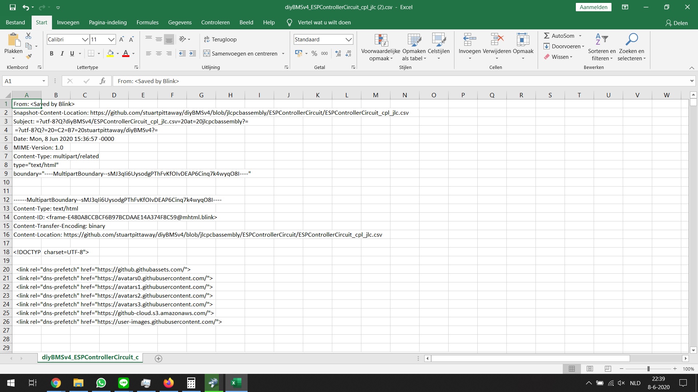This screenshot has height=392, width=698.
Task: Add a new sheet with the plus icon
Action: tap(159, 359)
